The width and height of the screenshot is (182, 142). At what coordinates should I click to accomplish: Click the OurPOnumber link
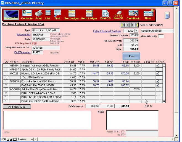point(22,52)
